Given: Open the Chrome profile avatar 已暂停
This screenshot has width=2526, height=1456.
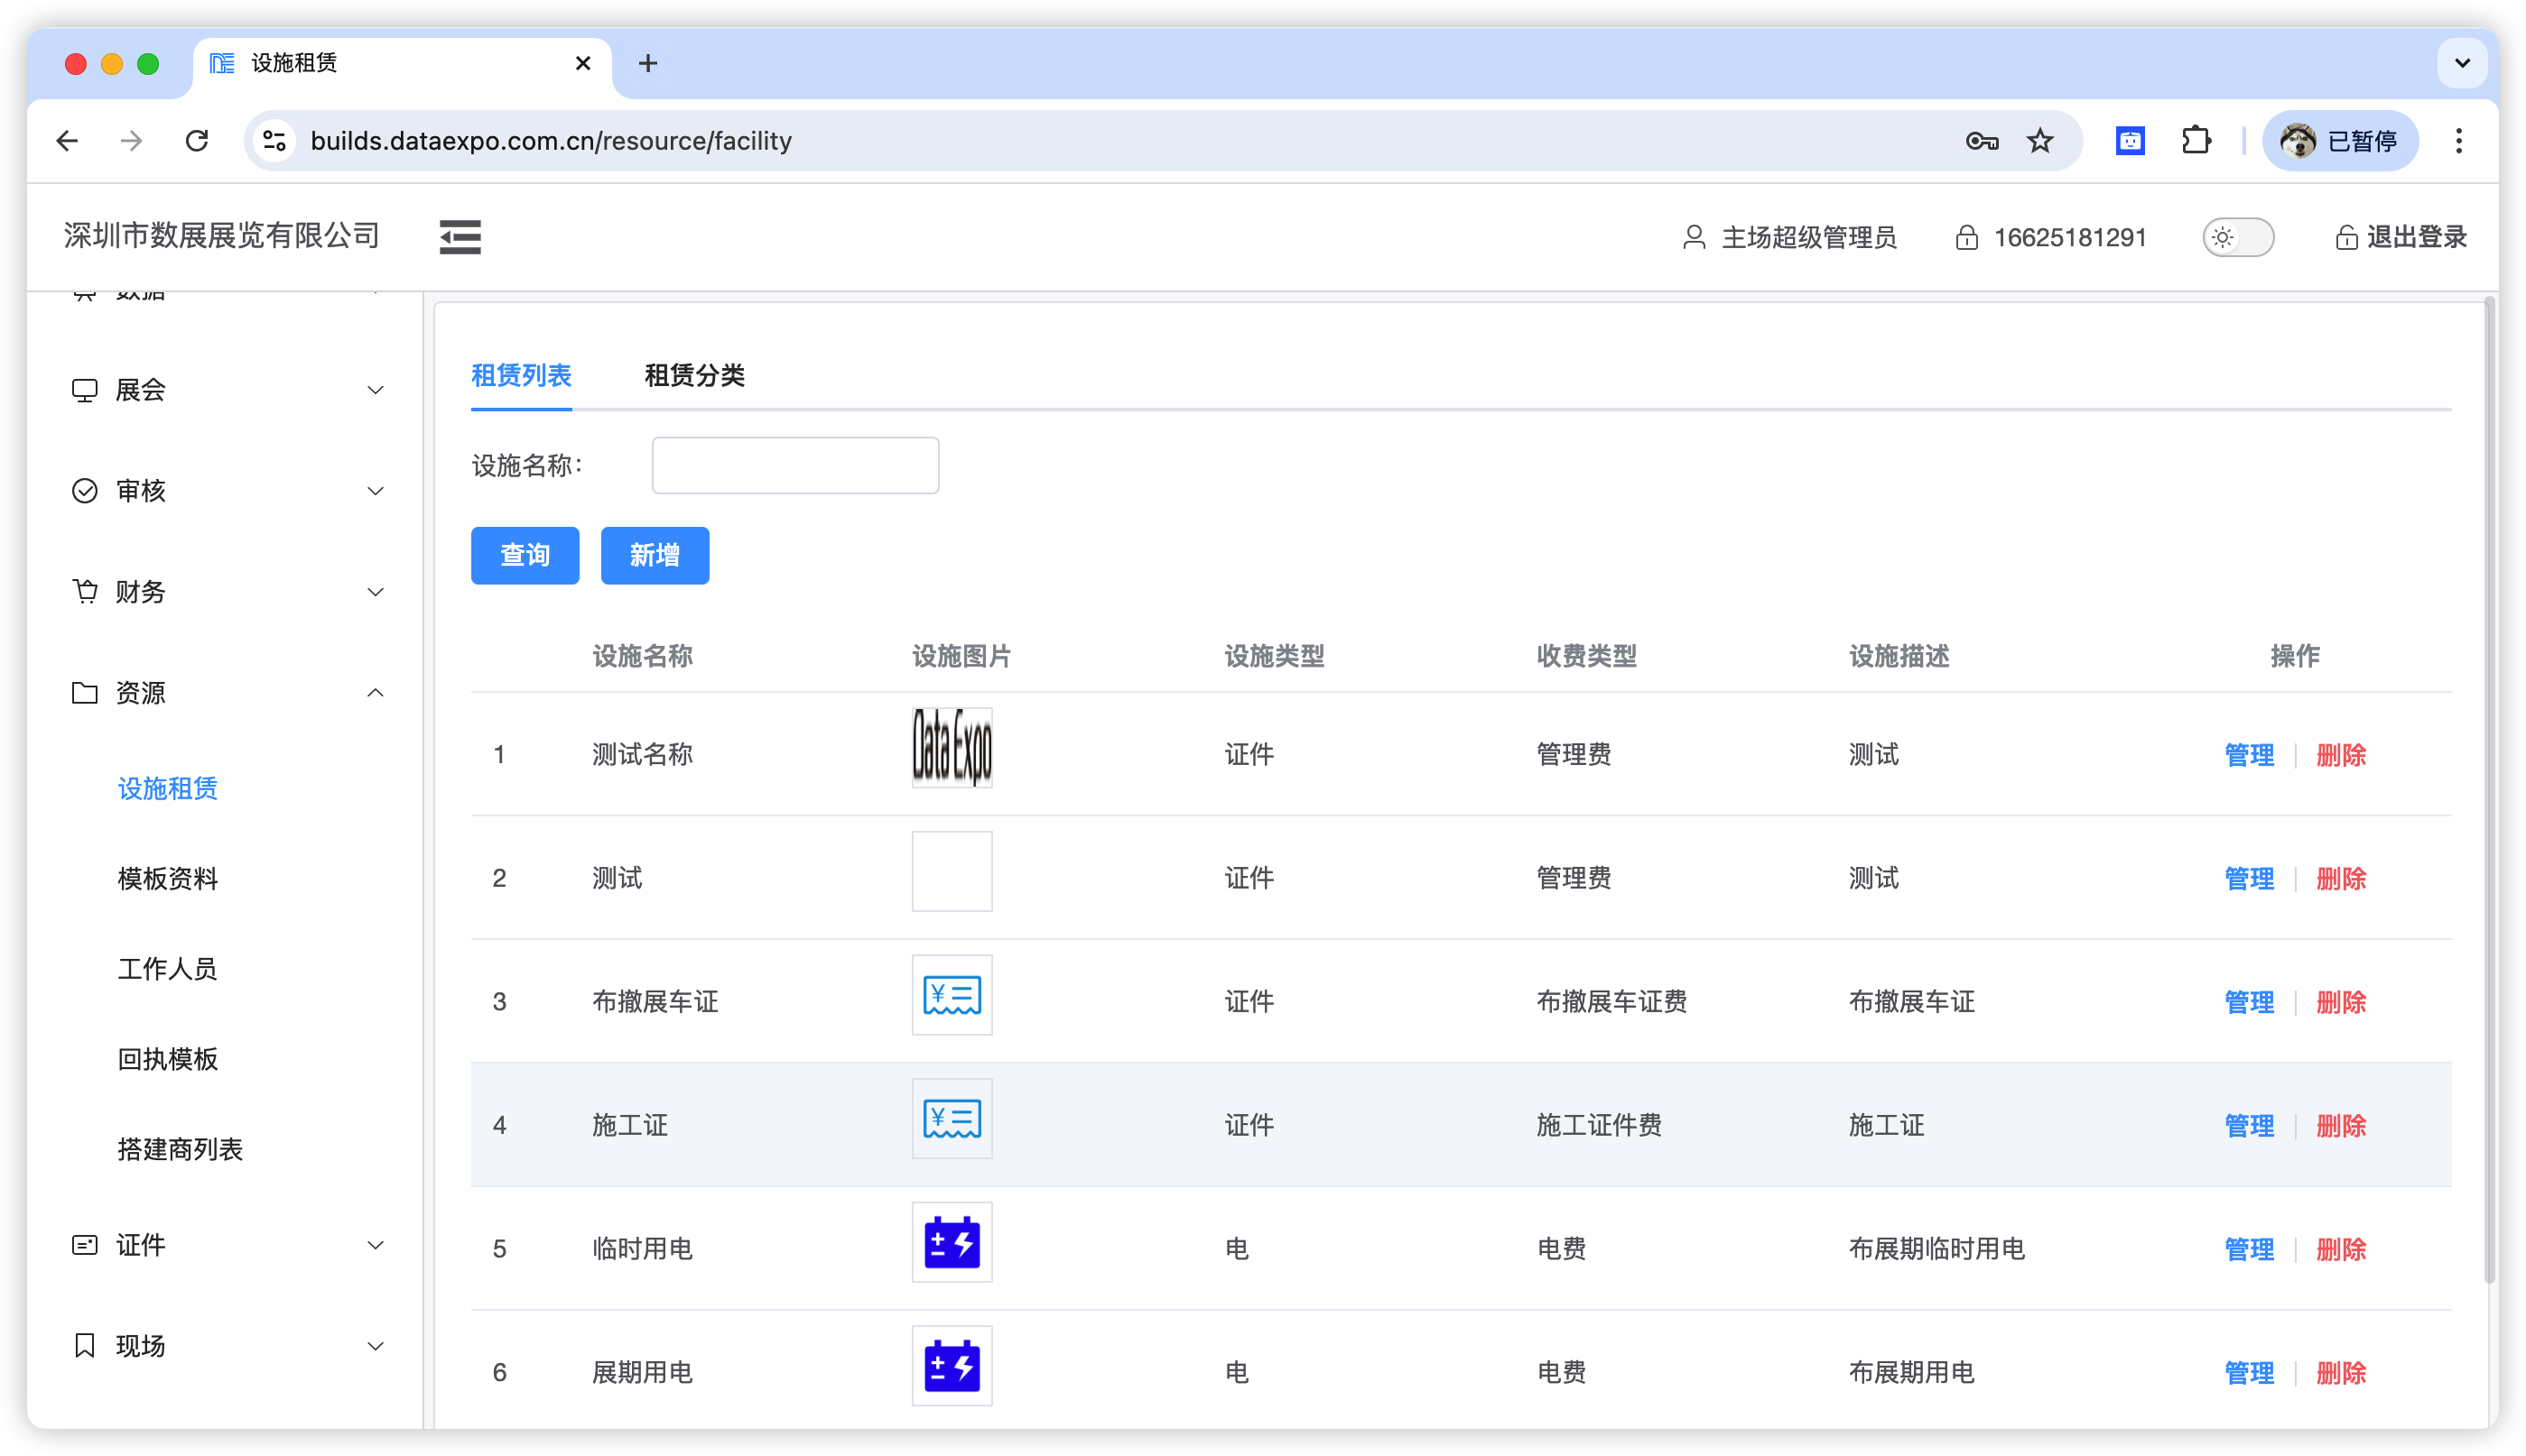Looking at the screenshot, I should pyautogui.click(x=2339, y=141).
